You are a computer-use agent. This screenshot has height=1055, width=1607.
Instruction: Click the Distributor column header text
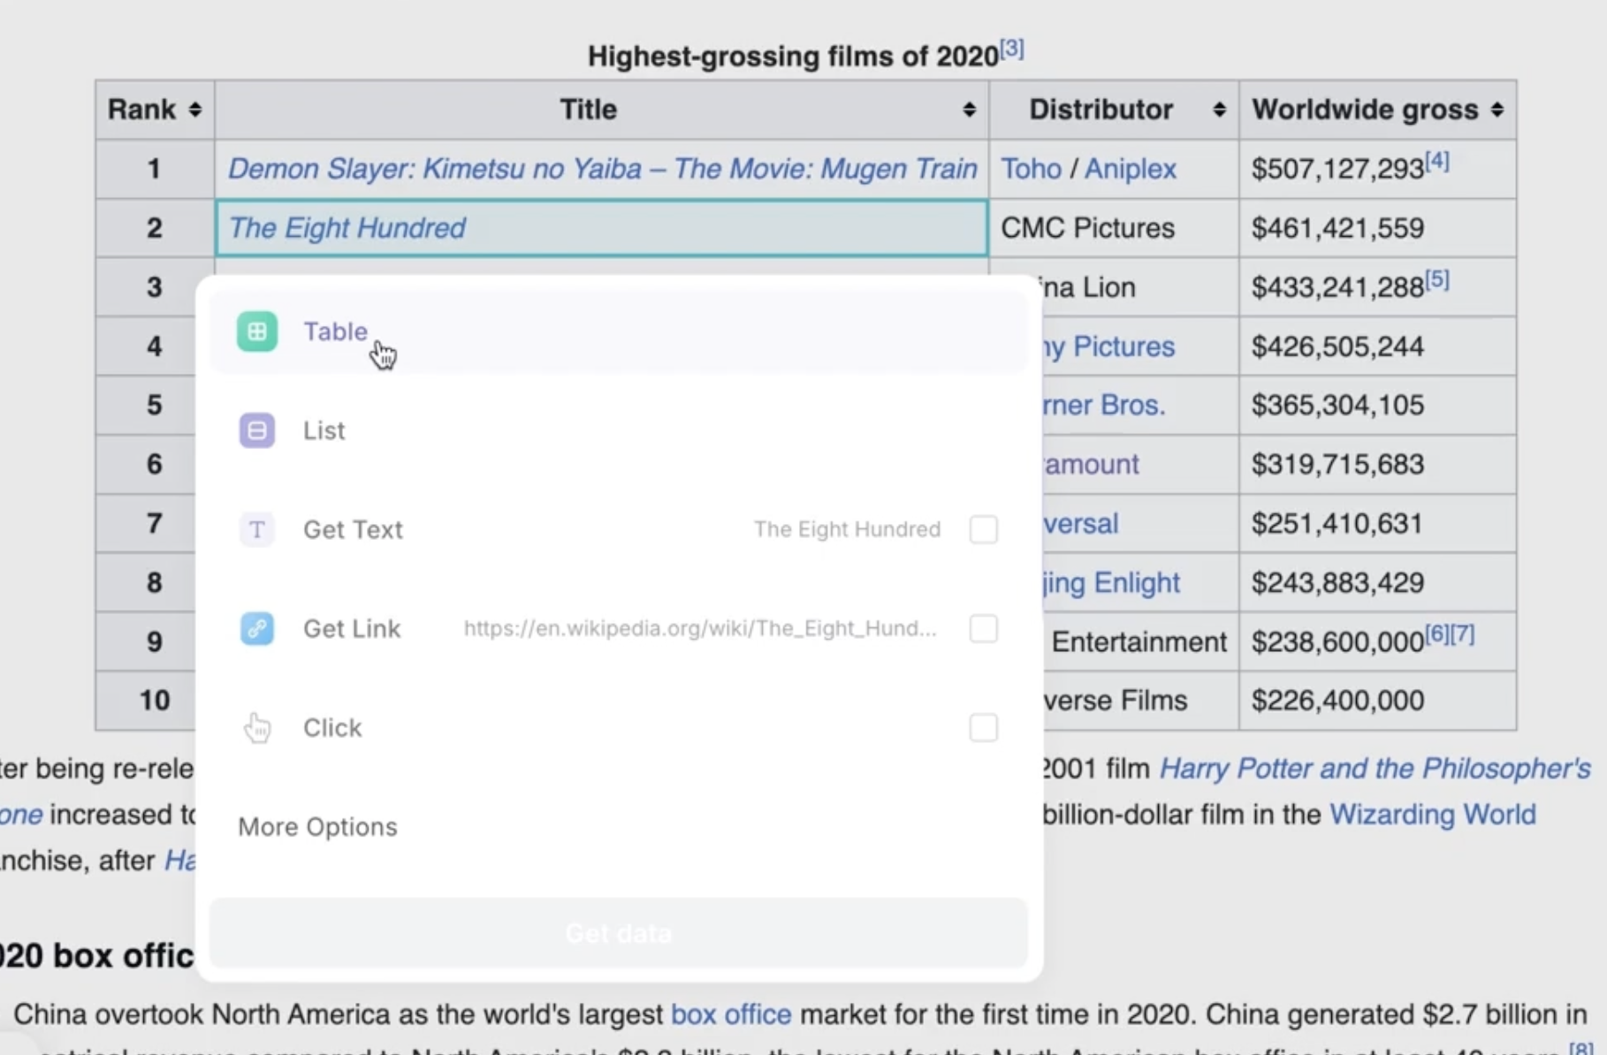click(x=1101, y=110)
